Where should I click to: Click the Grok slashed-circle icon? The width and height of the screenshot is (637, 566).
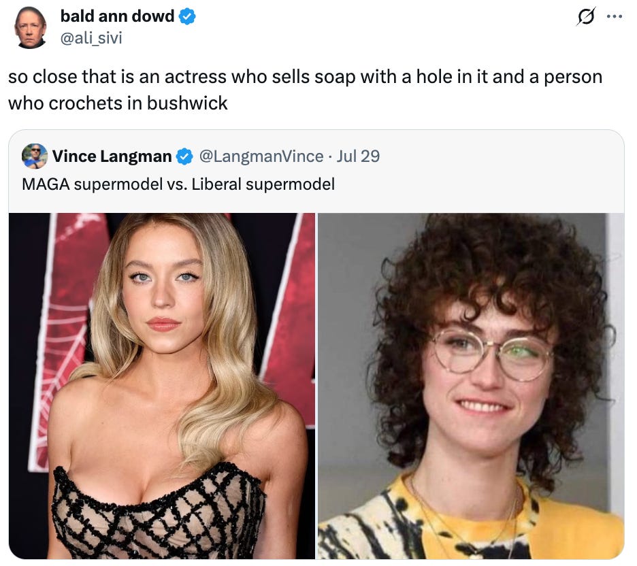click(586, 16)
